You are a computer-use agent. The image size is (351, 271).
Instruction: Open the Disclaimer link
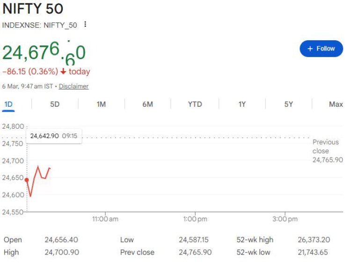(x=73, y=86)
